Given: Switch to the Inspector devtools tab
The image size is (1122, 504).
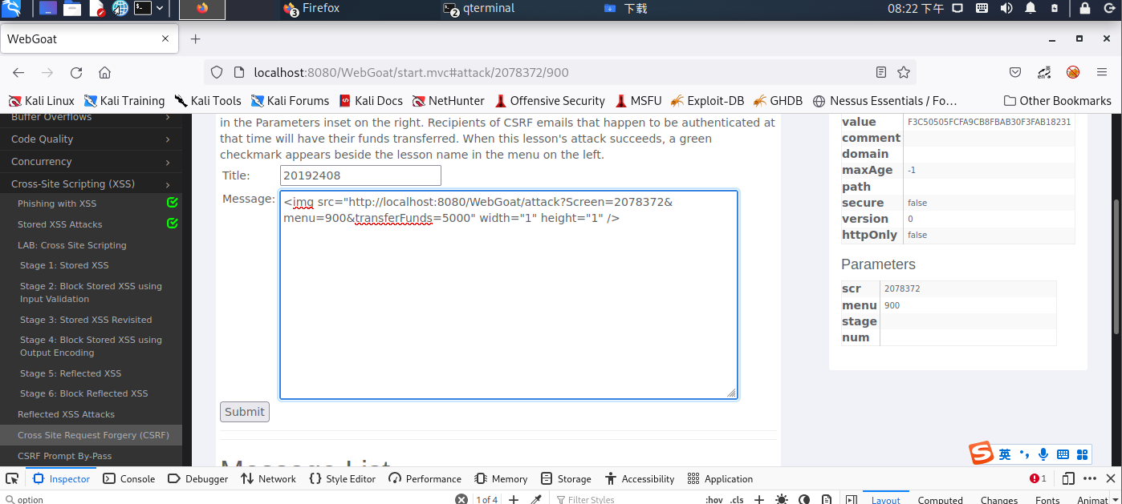Looking at the screenshot, I should pyautogui.click(x=61, y=478).
